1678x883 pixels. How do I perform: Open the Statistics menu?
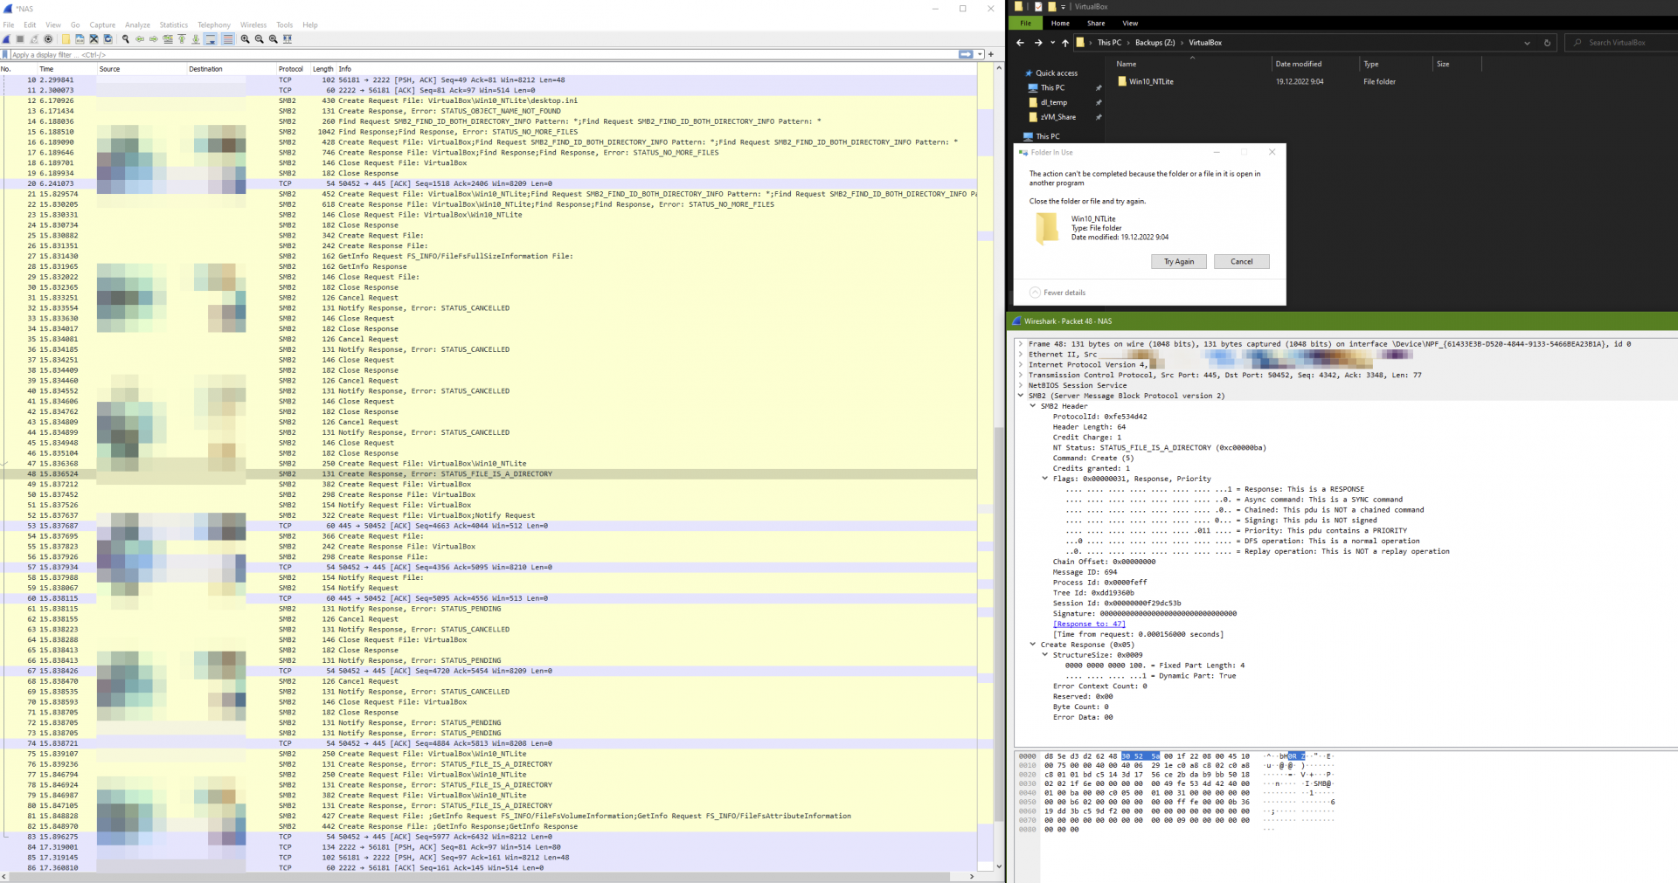pyautogui.click(x=173, y=24)
